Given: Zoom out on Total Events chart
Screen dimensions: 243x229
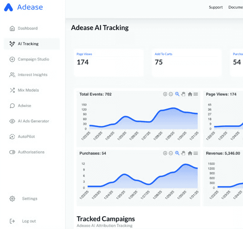Looking at the screenshot, I should click(x=171, y=94).
